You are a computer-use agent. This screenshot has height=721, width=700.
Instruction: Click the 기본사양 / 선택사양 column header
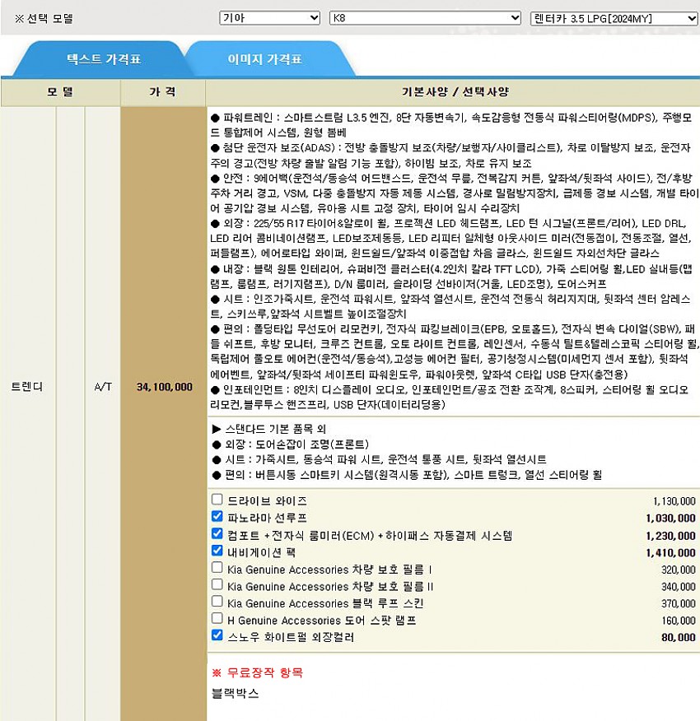pos(452,92)
